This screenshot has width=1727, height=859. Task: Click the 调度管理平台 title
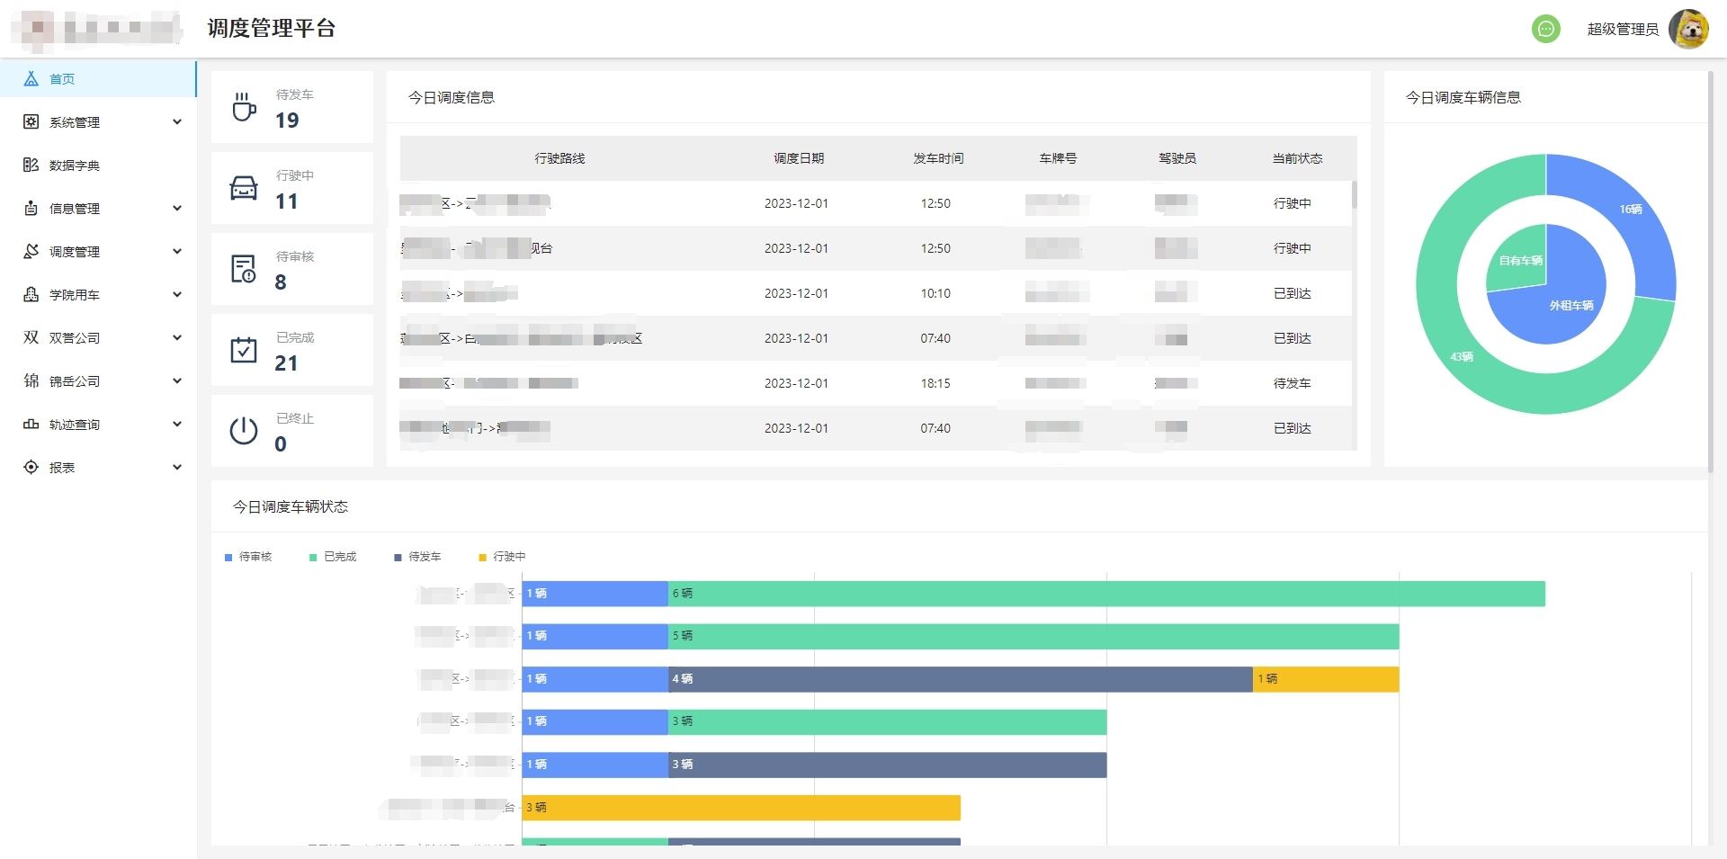(272, 28)
